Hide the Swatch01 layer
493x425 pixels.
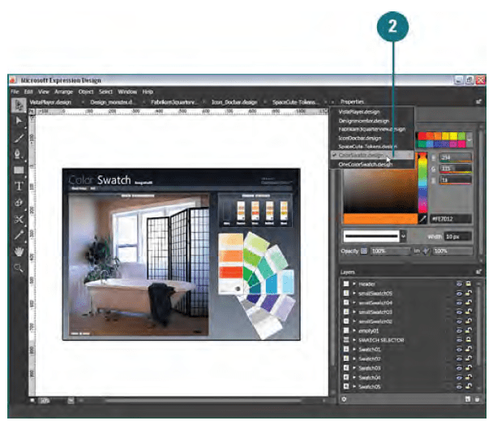[x=460, y=350]
